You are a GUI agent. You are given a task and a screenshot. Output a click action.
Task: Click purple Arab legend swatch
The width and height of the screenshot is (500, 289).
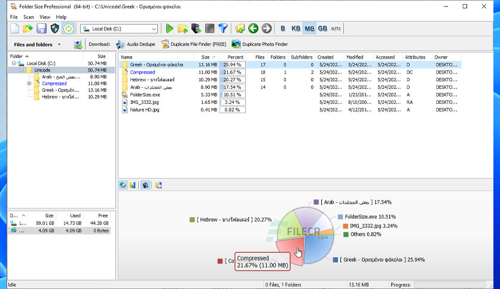click(x=316, y=202)
